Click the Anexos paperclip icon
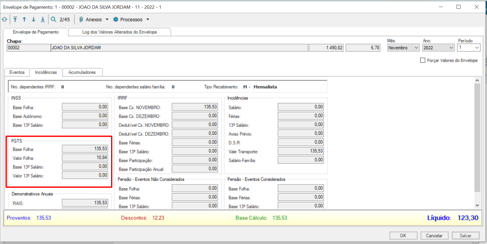Screen dimensions: 487x244 [81, 20]
